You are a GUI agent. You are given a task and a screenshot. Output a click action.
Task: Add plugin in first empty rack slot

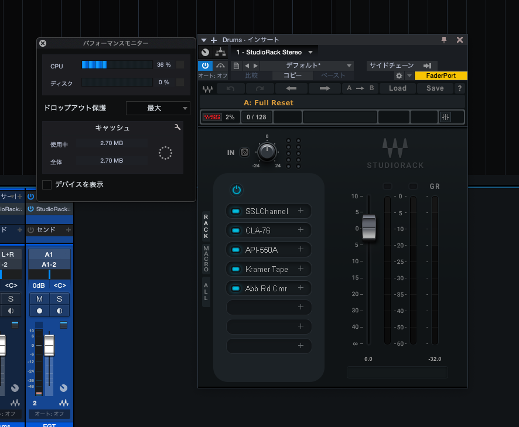click(301, 307)
